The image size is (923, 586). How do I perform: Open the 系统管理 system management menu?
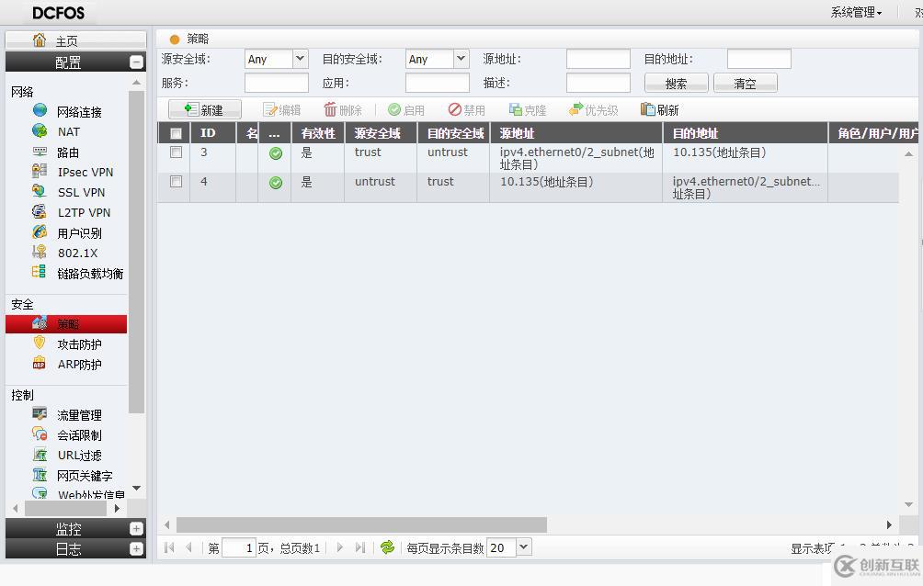click(x=856, y=12)
